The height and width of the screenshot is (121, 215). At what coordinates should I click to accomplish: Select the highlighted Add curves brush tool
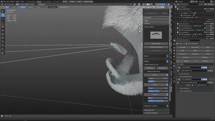(x=3, y=15)
